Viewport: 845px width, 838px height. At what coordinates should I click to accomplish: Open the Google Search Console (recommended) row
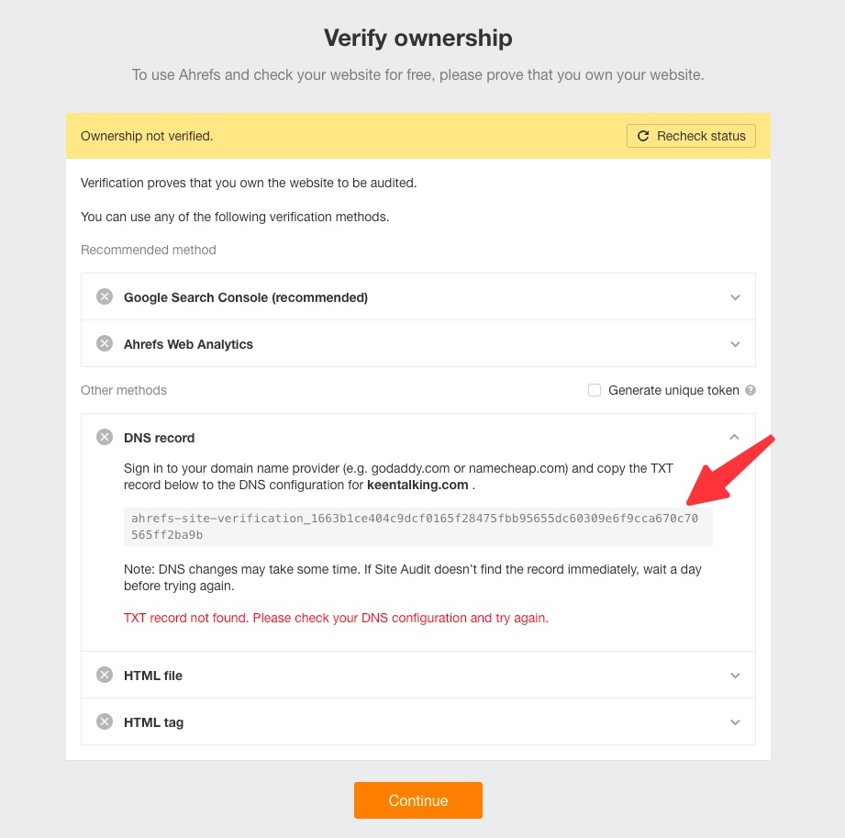click(x=246, y=297)
